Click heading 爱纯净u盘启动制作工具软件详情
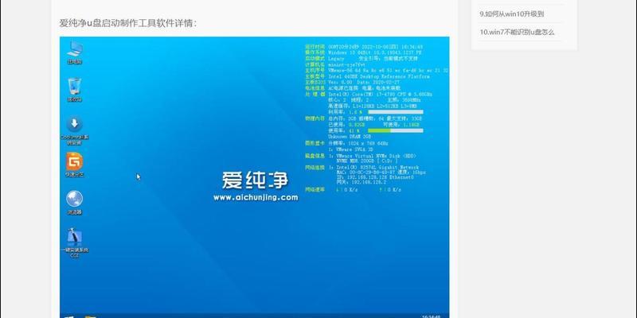The image size is (637, 318). [x=128, y=23]
